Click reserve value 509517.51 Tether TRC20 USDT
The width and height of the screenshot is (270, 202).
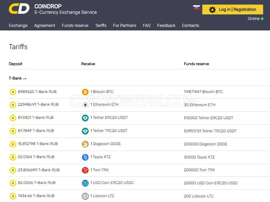210,131
